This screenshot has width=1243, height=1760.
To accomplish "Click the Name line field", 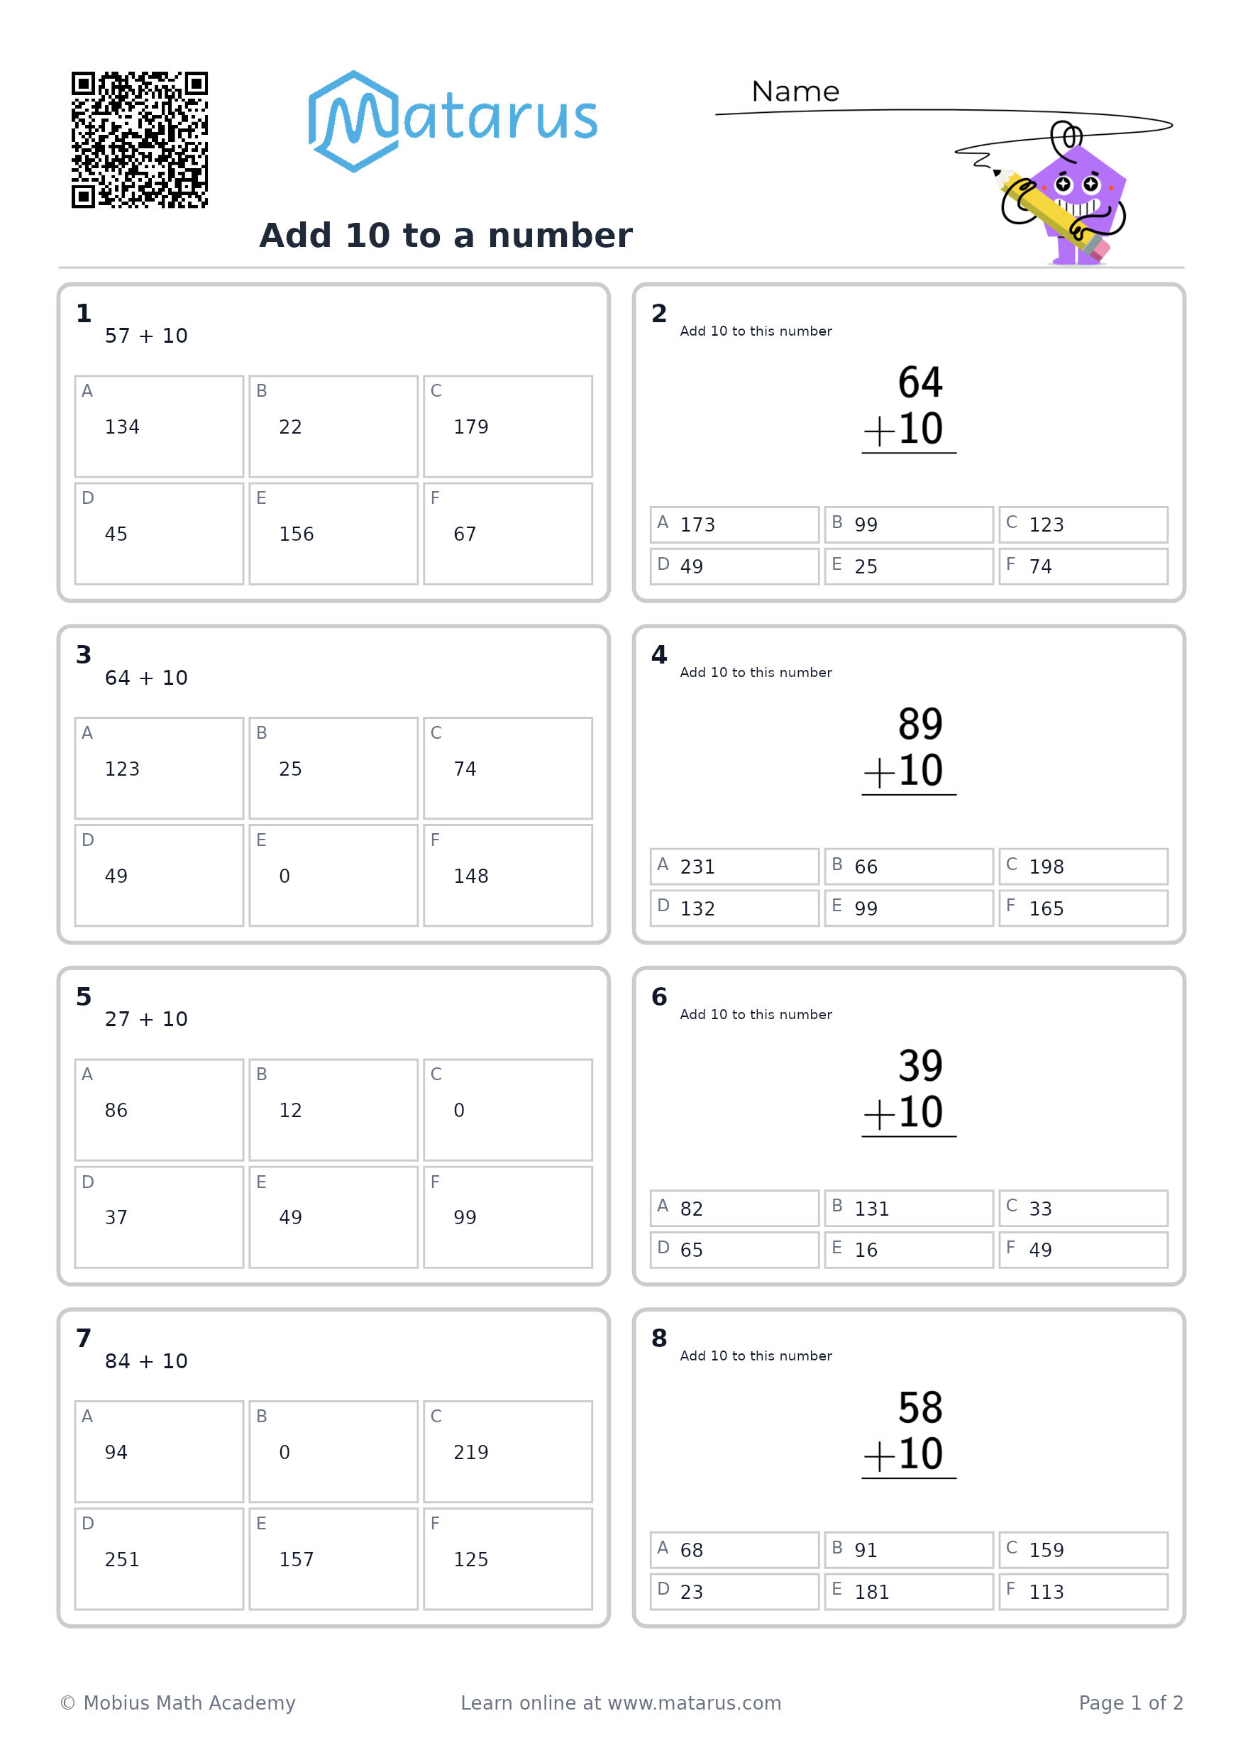I will point(944,113).
